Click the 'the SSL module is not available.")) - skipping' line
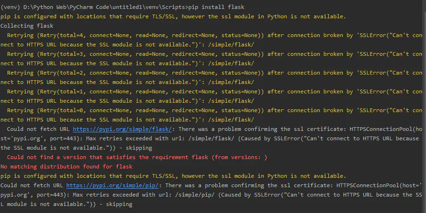 click(76, 148)
